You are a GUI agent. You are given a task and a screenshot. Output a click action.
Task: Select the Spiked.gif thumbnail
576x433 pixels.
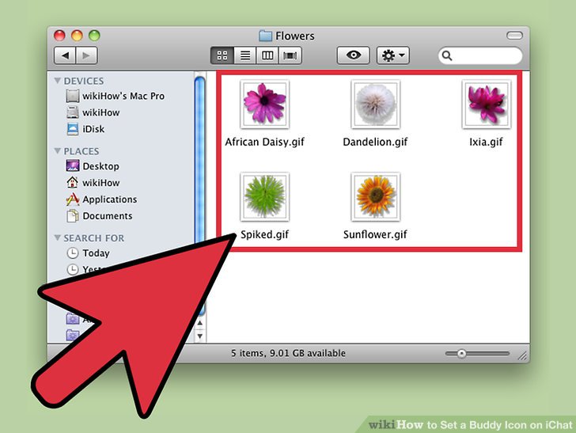pyautogui.click(x=264, y=196)
